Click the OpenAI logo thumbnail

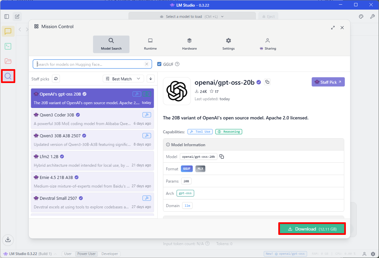(177, 91)
